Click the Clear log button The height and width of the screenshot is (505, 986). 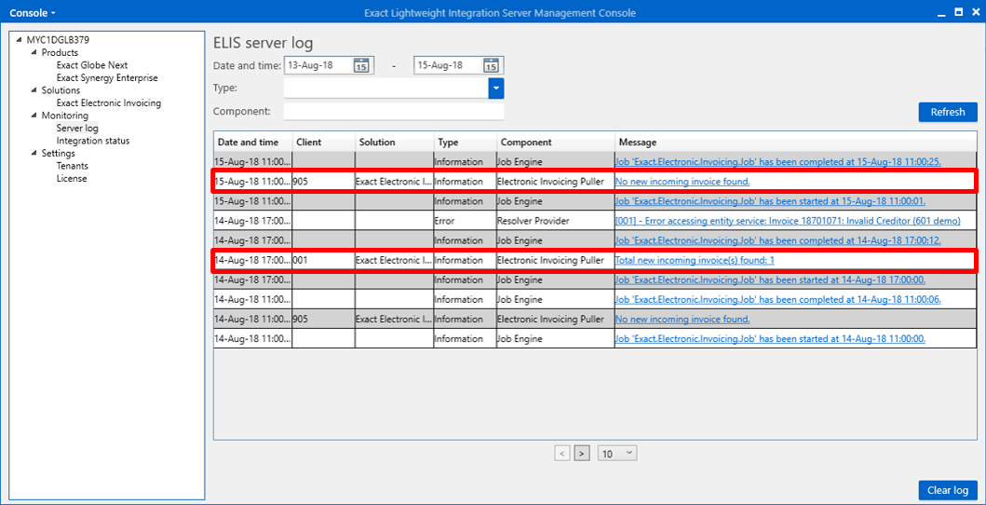click(x=948, y=490)
